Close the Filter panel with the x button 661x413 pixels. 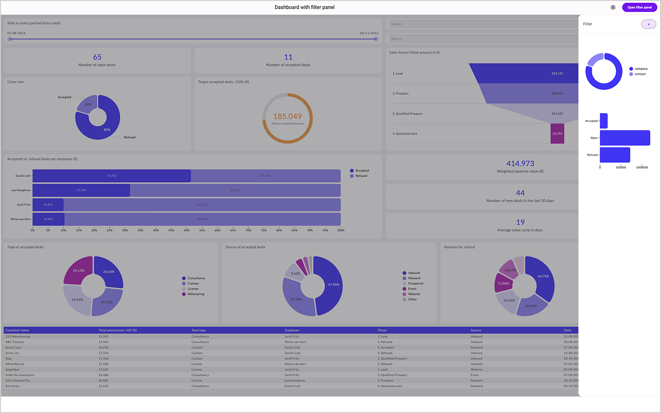point(649,24)
